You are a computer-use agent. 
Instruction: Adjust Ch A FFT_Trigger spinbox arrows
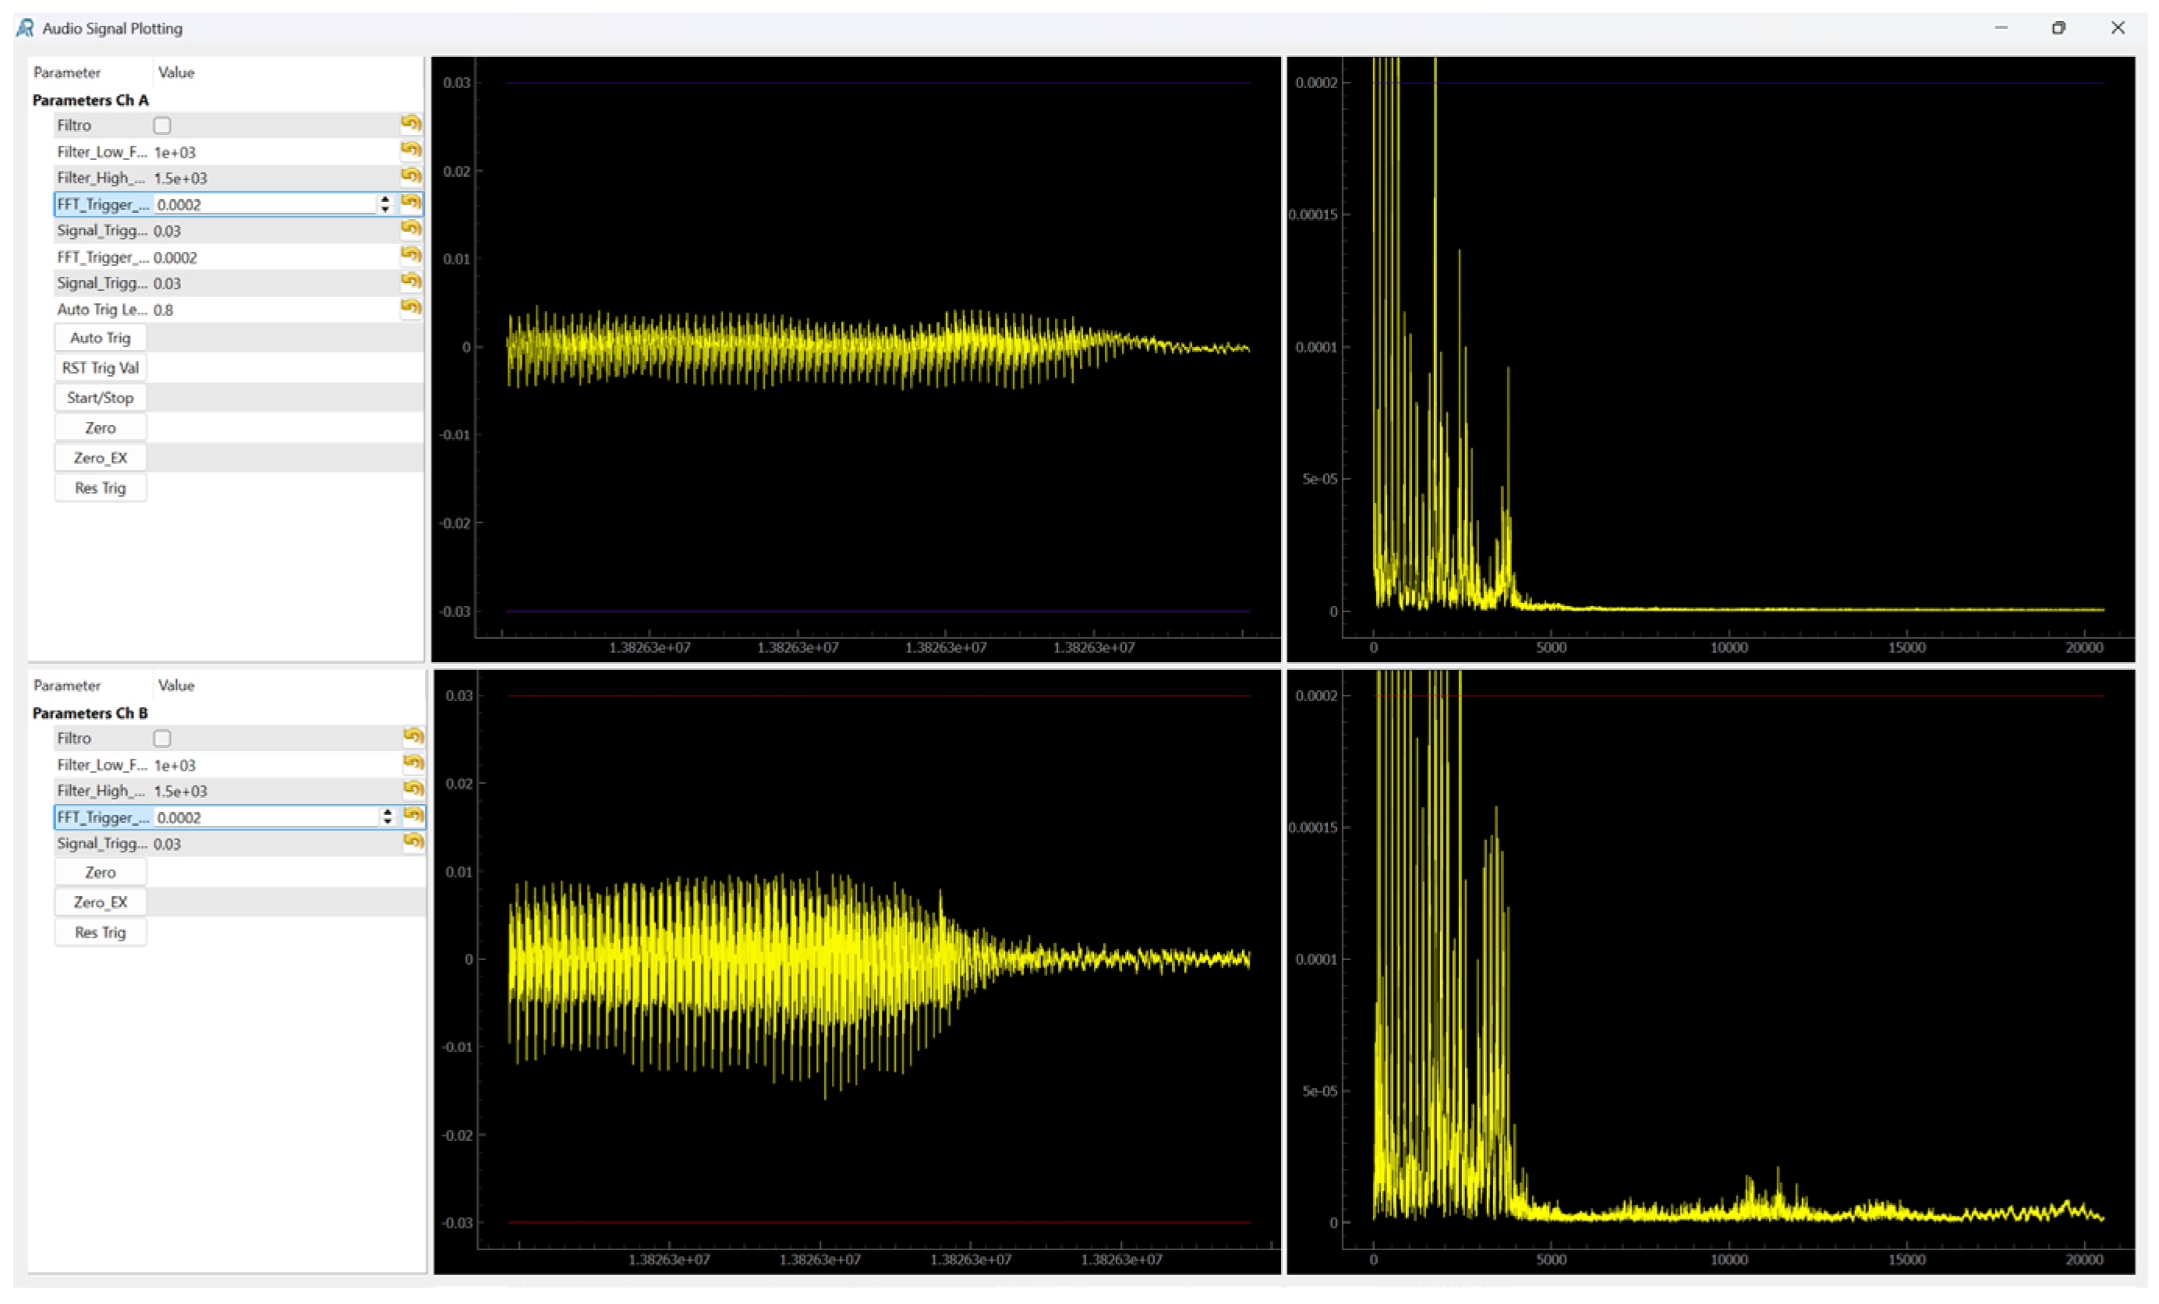tap(385, 204)
